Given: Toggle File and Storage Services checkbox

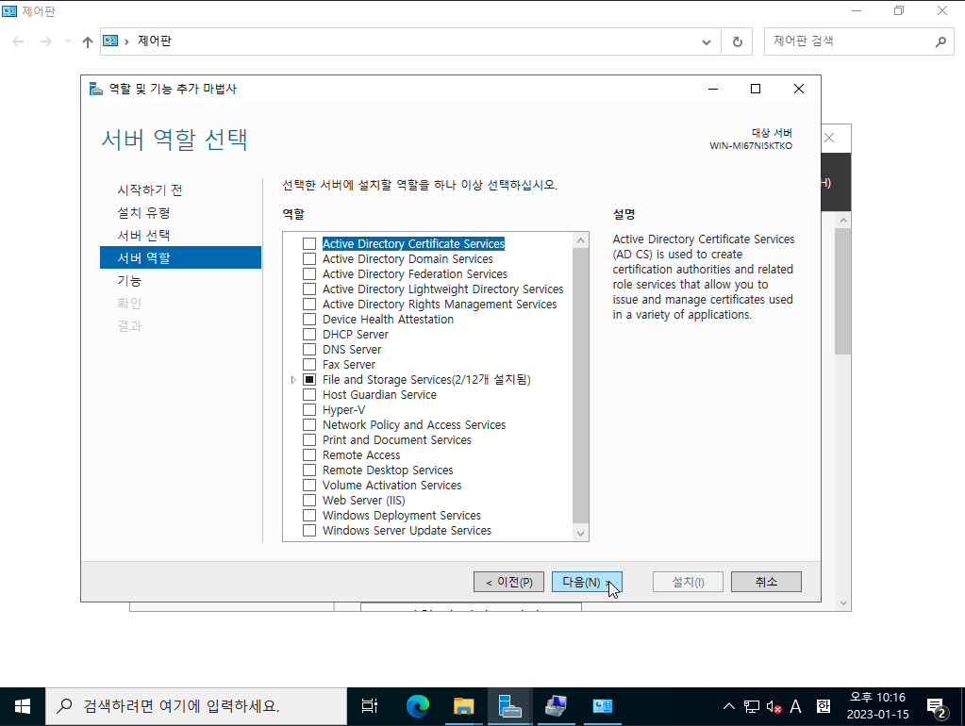Looking at the screenshot, I should [309, 380].
